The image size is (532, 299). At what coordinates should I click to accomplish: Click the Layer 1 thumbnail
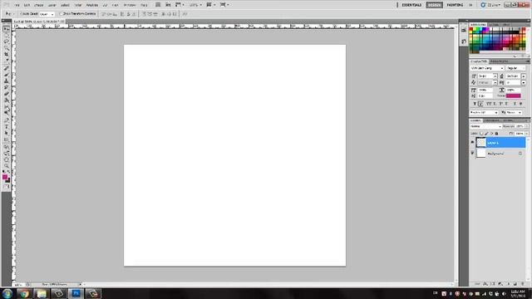click(x=481, y=142)
